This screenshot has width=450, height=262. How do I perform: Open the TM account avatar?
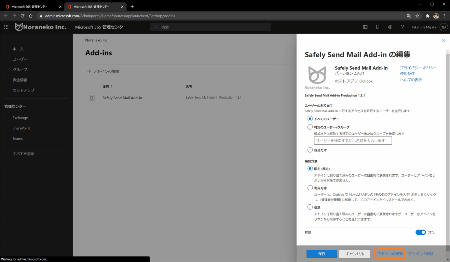[444, 27]
